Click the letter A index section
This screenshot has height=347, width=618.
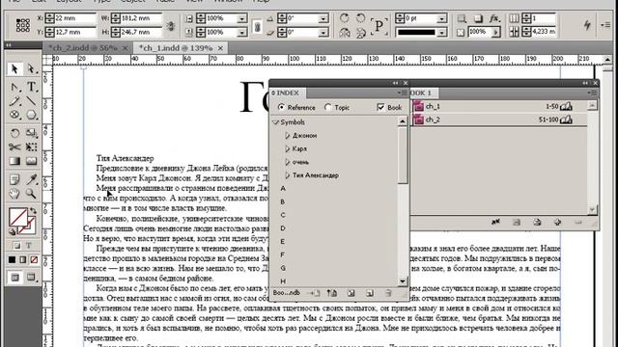click(283, 189)
